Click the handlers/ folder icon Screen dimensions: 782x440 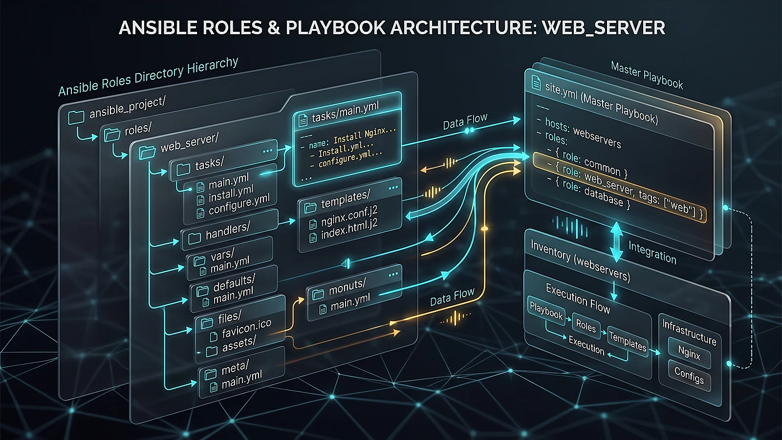click(195, 238)
